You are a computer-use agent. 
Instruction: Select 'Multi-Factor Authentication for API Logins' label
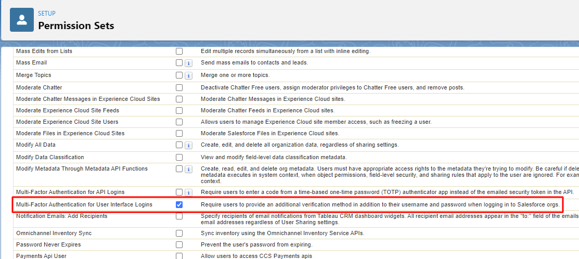(70, 192)
